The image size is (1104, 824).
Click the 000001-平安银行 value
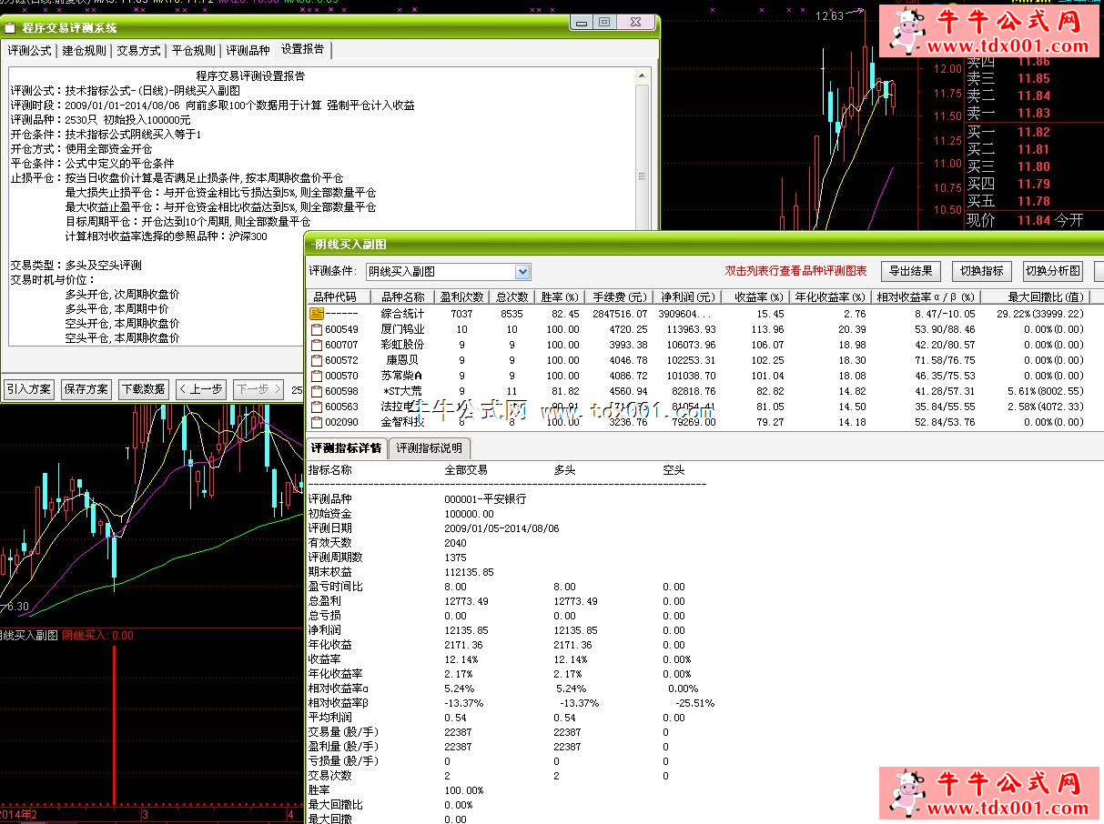[x=485, y=498]
